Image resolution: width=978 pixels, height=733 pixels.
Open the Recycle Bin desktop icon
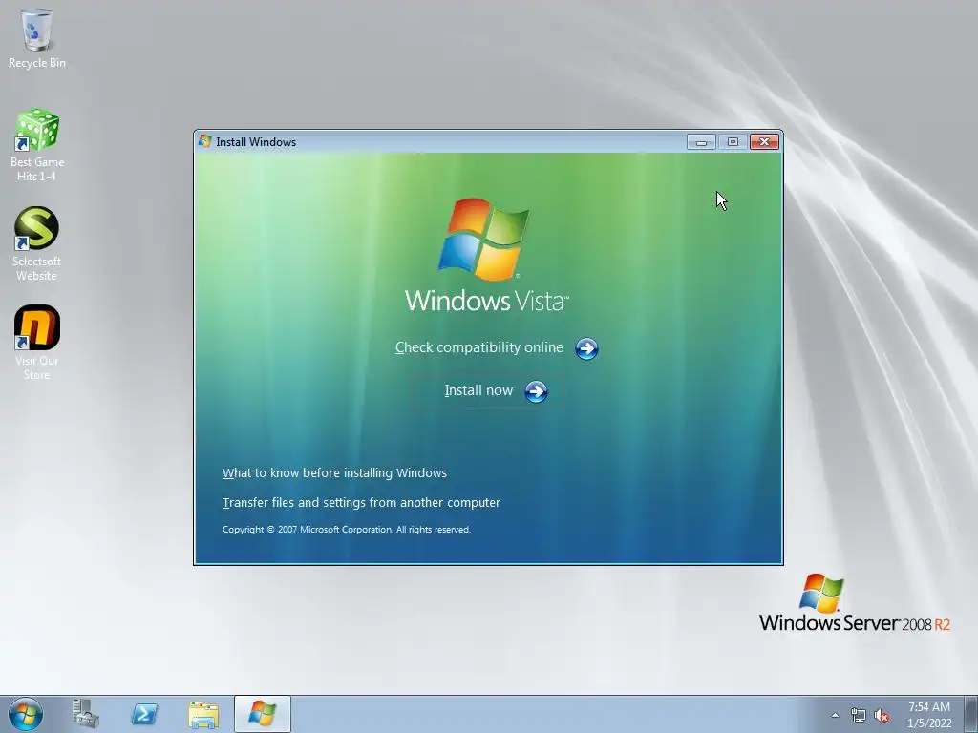37,38
